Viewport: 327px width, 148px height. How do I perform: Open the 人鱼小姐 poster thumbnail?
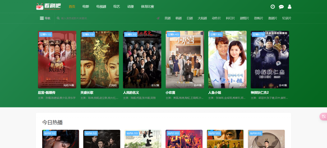coord(227,60)
